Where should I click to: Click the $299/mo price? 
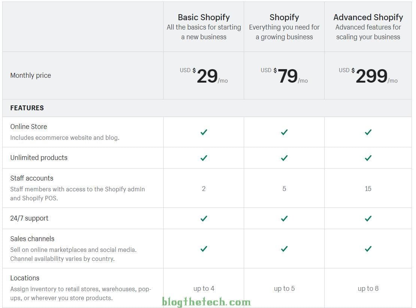(371, 76)
